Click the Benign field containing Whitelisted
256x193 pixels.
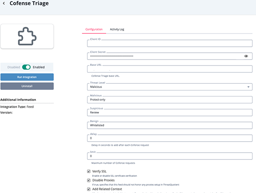(x=169, y=125)
